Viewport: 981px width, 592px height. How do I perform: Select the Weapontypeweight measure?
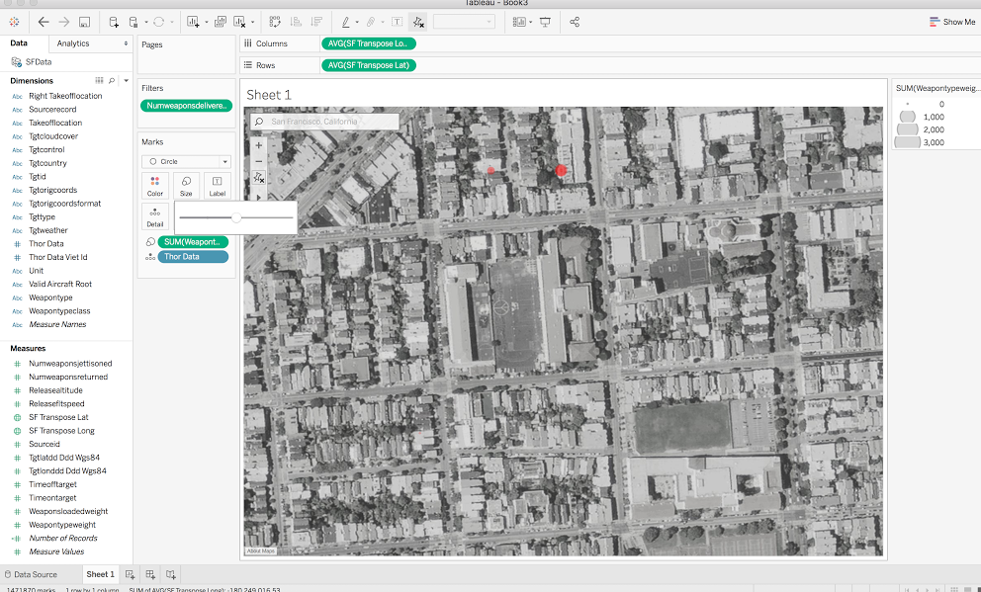point(62,525)
